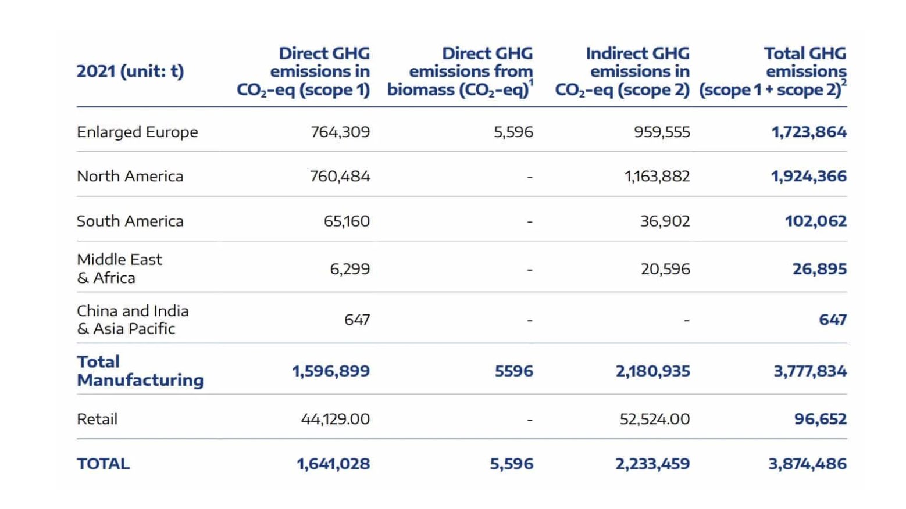Click the 20,596 Middle East scope 2 value
Image resolution: width=906 pixels, height=509 pixels.
click(x=665, y=269)
